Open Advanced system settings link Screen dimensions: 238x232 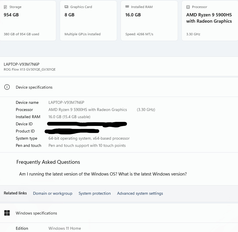coord(140,193)
